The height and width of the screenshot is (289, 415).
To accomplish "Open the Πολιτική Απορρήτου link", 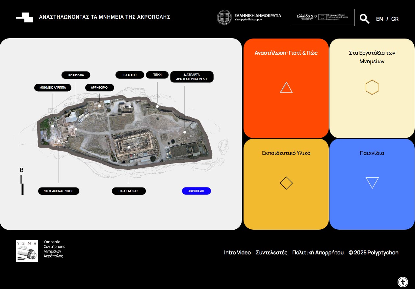I will [x=318, y=252].
